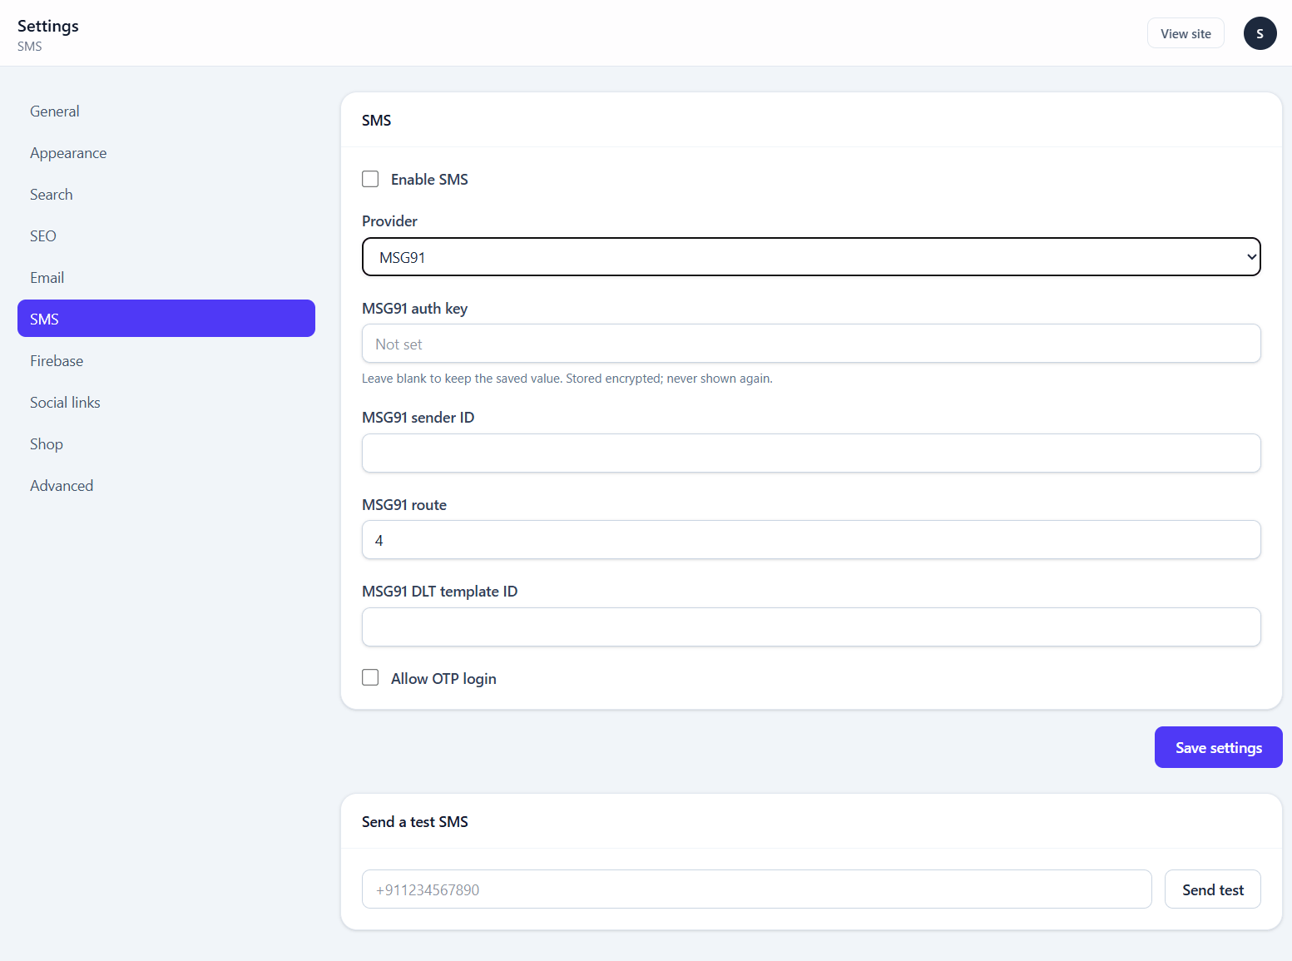Viewport: 1292px width, 961px height.
Task: Switch to SEO settings
Action: (x=166, y=236)
